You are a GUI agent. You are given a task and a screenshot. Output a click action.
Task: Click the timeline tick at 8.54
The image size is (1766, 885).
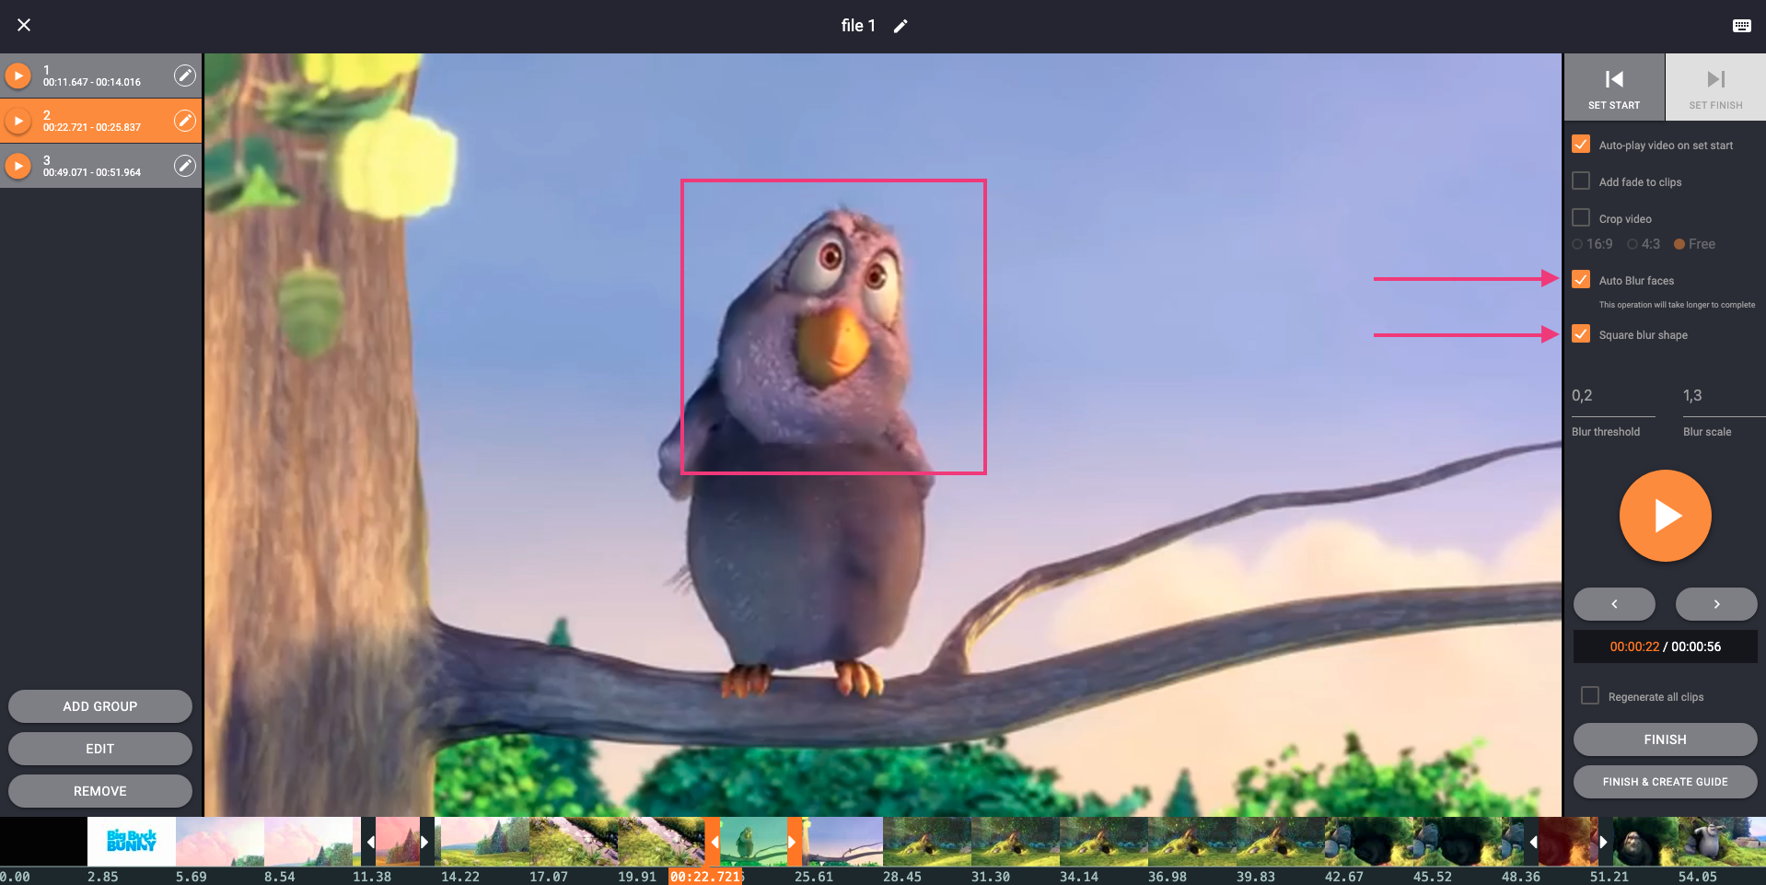tap(280, 877)
